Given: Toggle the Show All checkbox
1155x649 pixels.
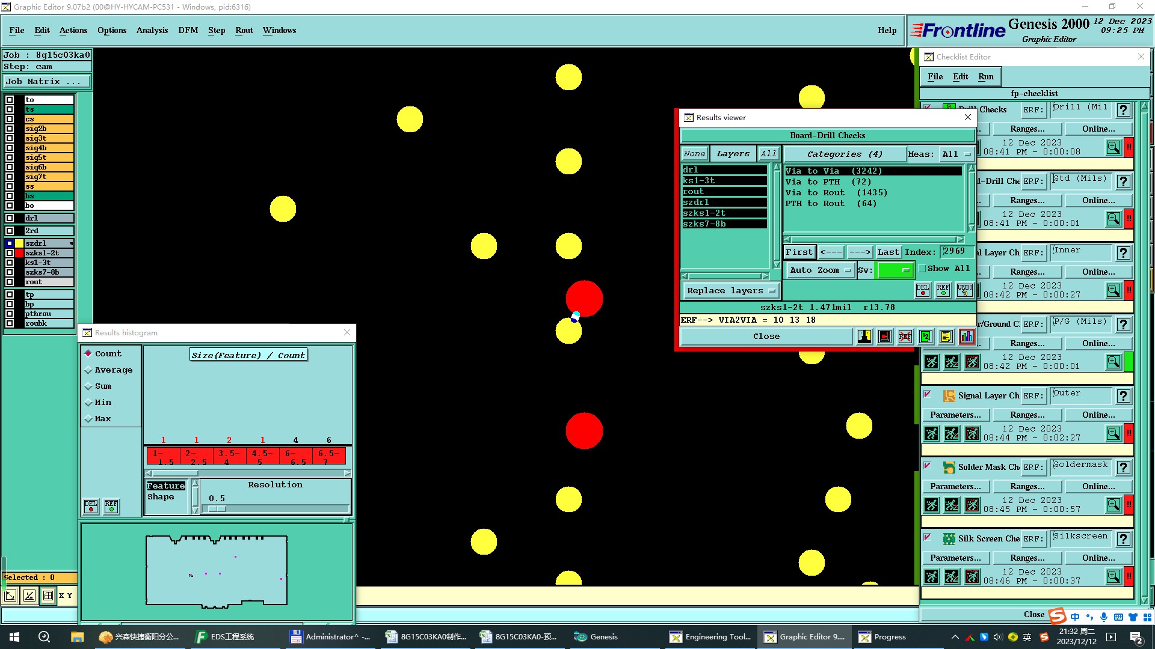Looking at the screenshot, I should [x=922, y=269].
